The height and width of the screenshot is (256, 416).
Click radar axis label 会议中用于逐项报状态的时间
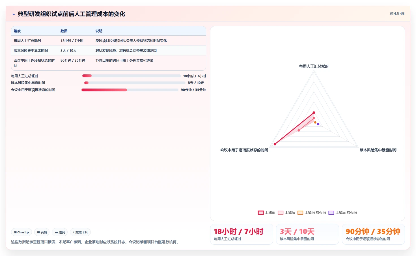(244, 150)
